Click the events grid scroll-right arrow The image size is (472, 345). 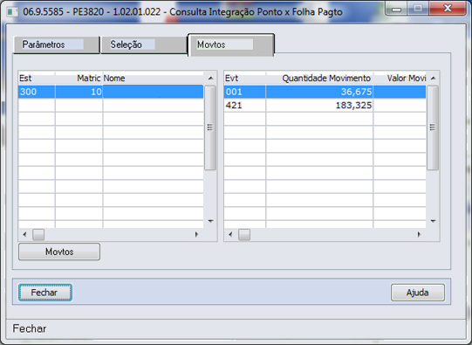point(419,234)
